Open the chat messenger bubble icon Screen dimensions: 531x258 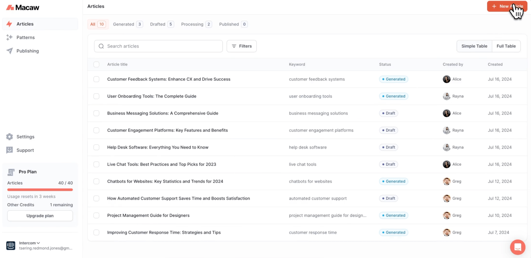click(x=517, y=247)
